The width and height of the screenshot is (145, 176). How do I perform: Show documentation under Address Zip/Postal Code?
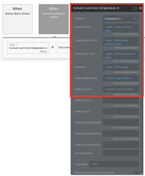pyautogui.click(x=126, y=139)
